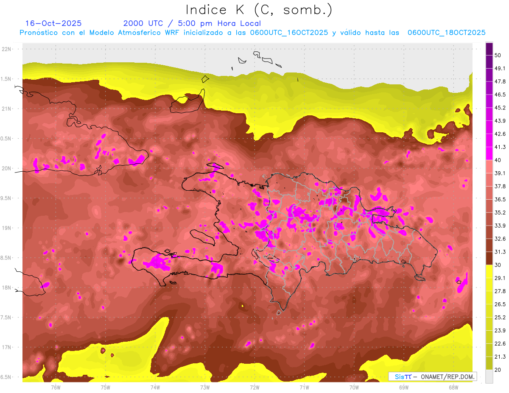The image size is (509, 393).
Task: Click the dark purple swatch above the 50 label
Action: [489, 49]
